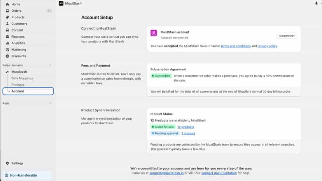Click the Home house icon
The image size is (322, 181).
click(7, 4)
